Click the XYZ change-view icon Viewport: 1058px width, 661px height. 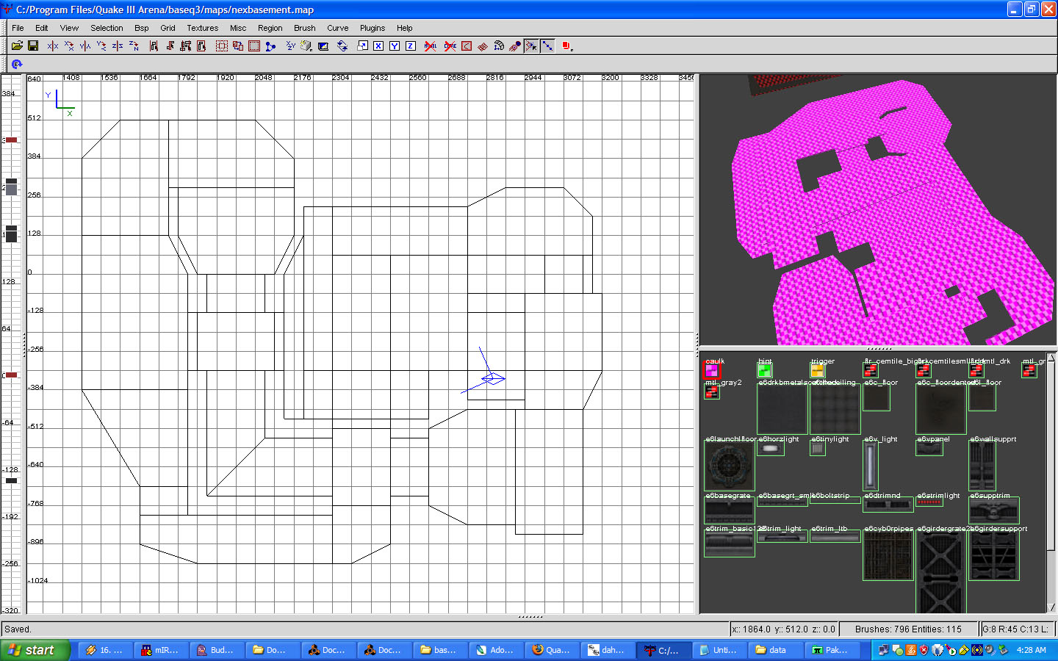(x=290, y=46)
